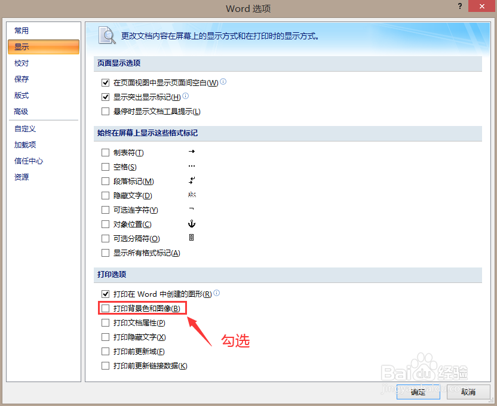Check 可选连字符 checkbox
Image resolution: width=497 pixels, height=406 pixels.
[x=105, y=210]
